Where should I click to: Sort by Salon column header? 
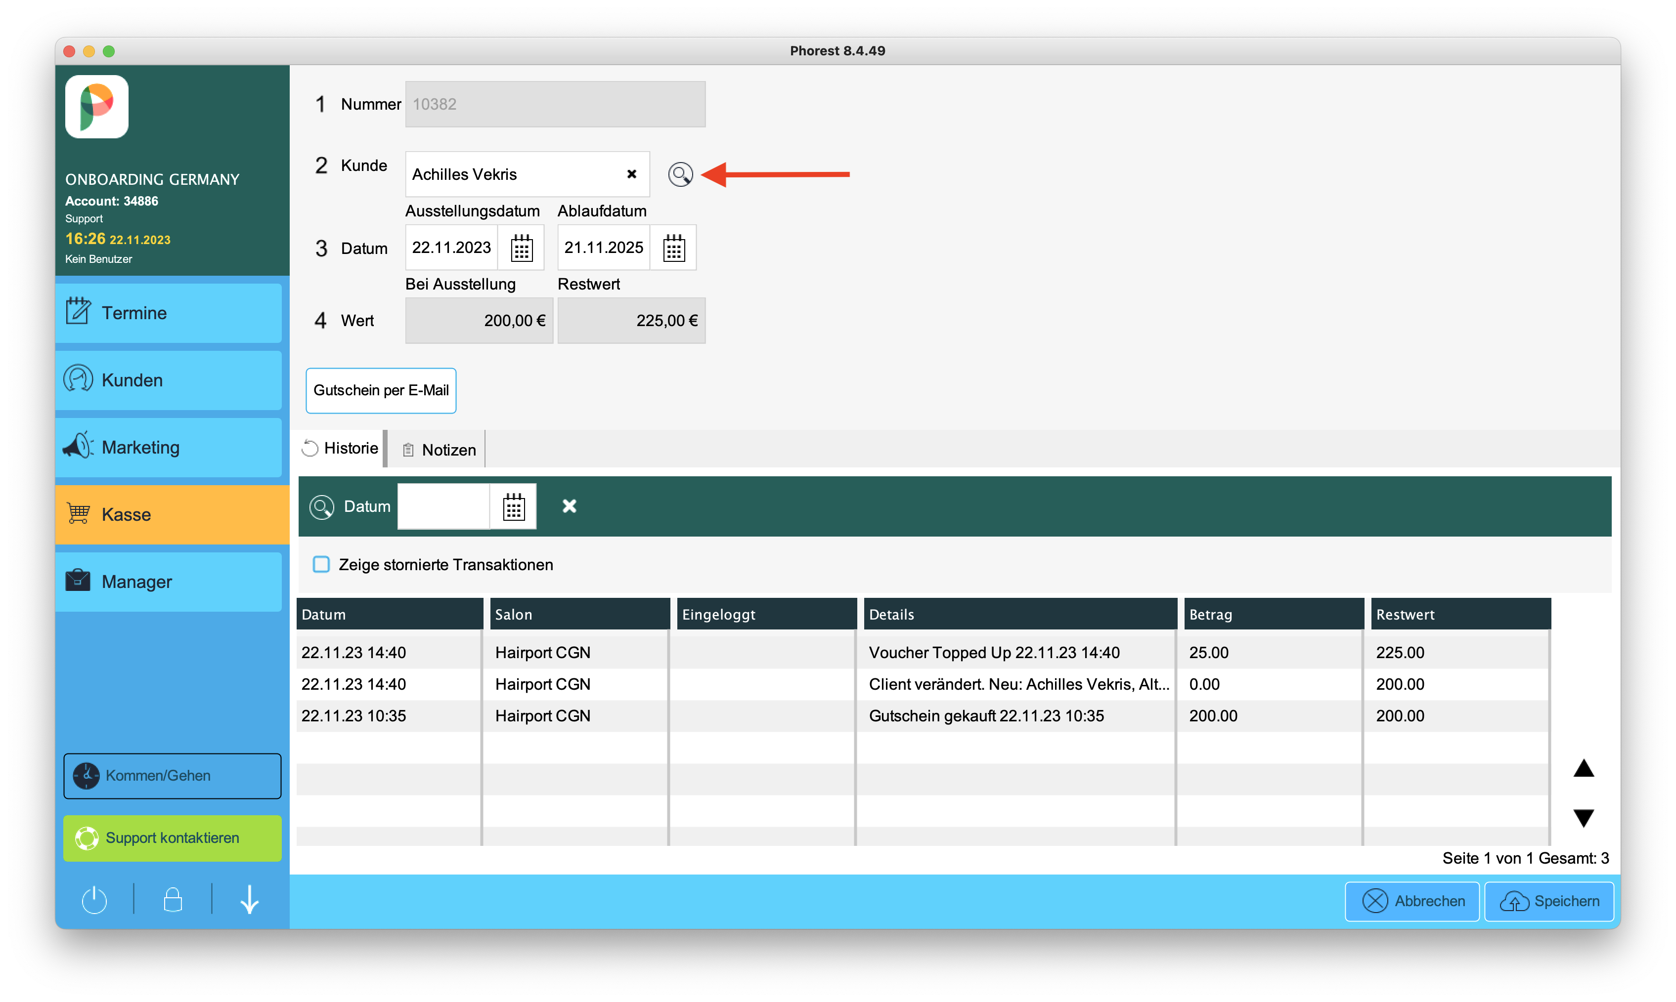580,615
